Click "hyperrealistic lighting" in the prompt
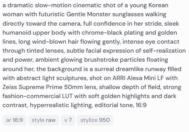Screen dimensions: 189x132 pyautogui.click(x=61, y=105)
